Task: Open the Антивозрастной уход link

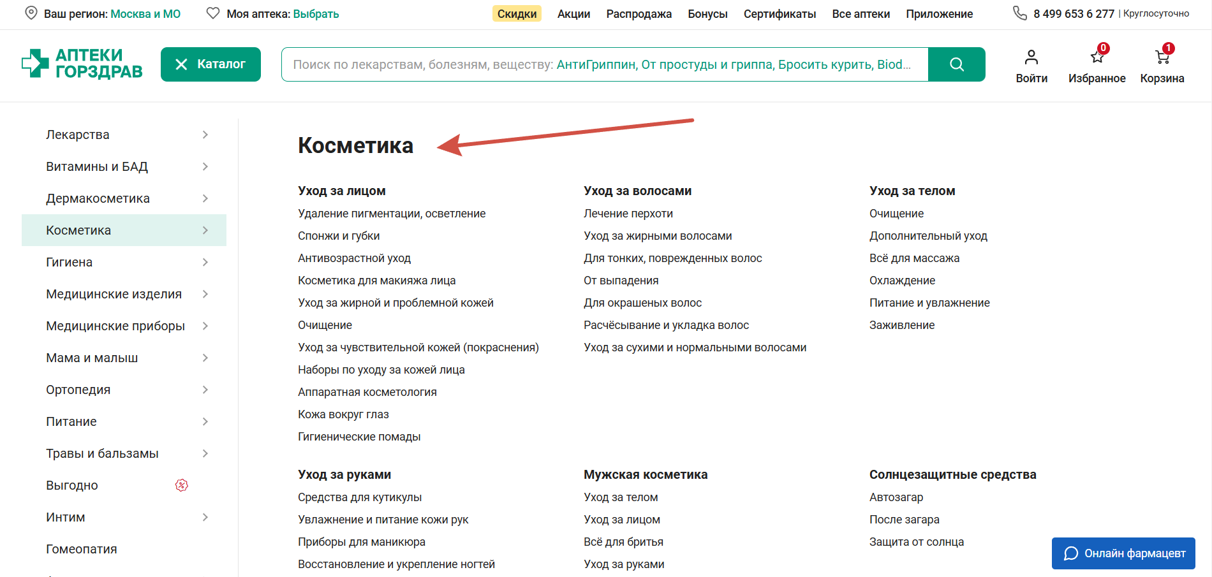Action: pyautogui.click(x=354, y=258)
